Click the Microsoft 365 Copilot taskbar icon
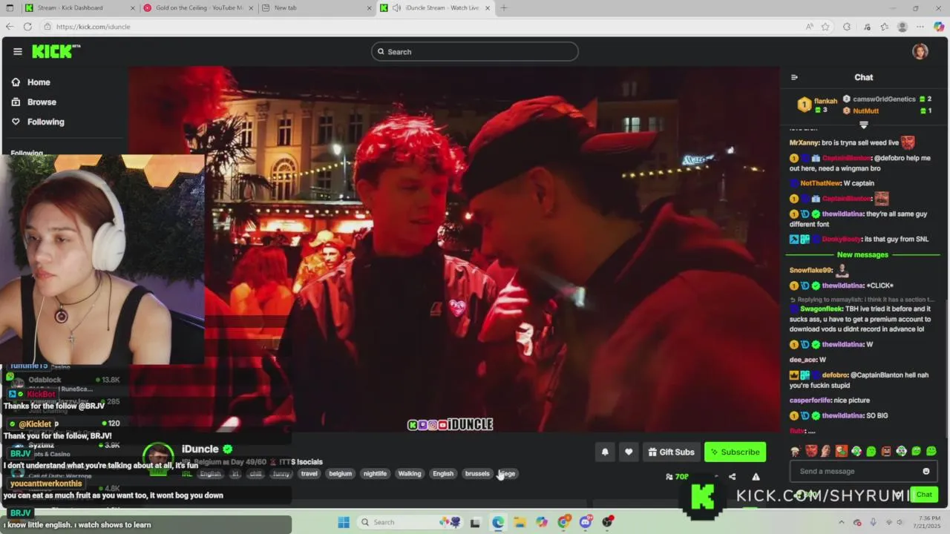 click(x=542, y=522)
